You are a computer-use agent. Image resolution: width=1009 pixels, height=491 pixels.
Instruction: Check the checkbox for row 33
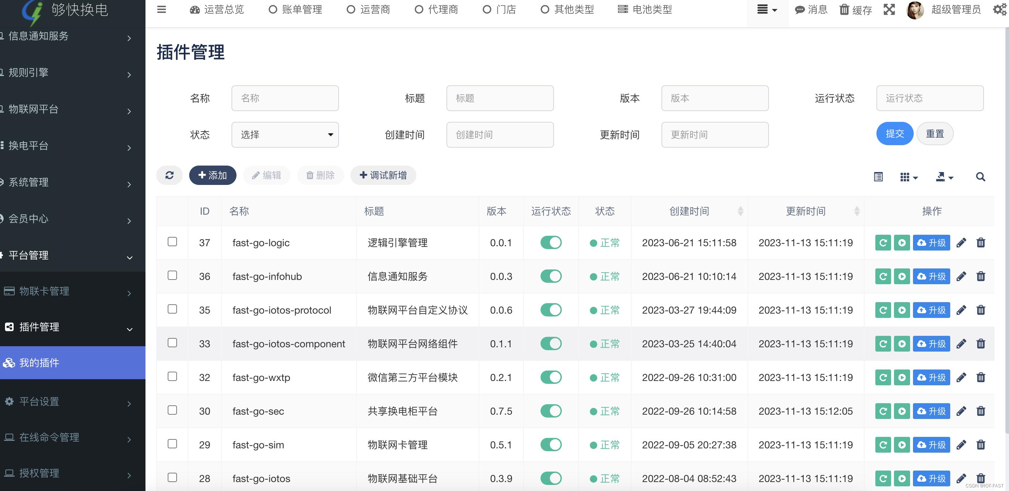pos(172,343)
